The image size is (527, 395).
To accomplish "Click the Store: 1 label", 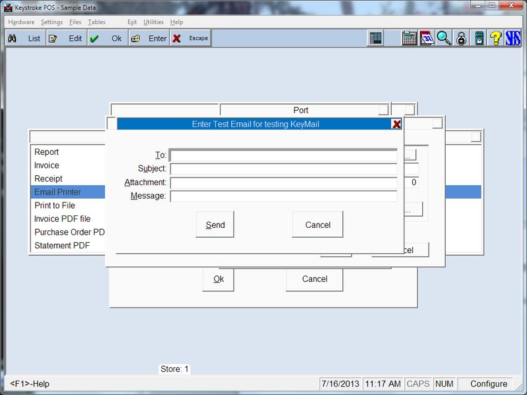I will pyautogui.click(x=174, y=369).
